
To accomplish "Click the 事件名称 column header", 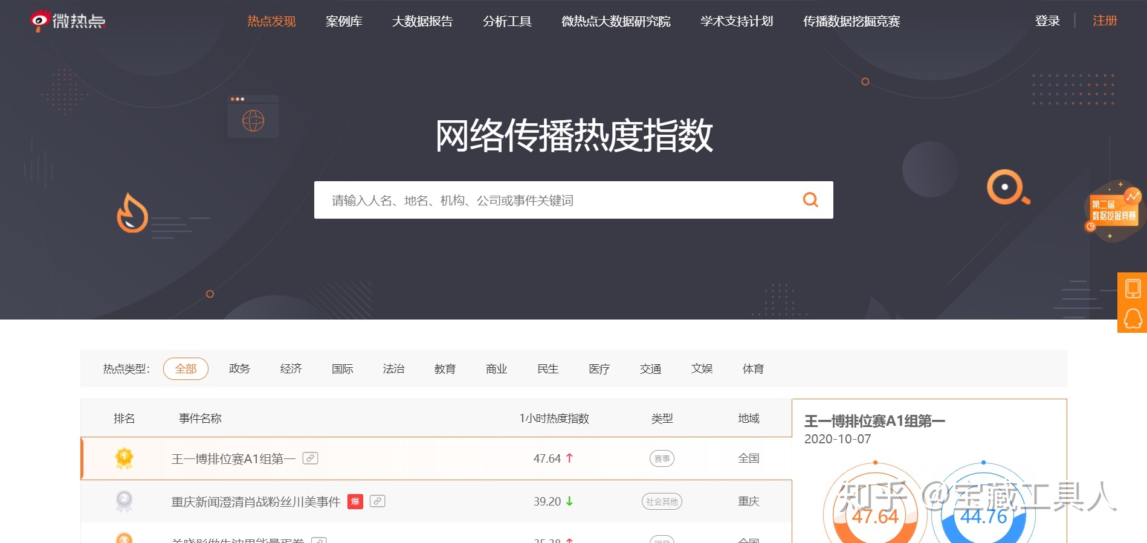I will point(200,418).
